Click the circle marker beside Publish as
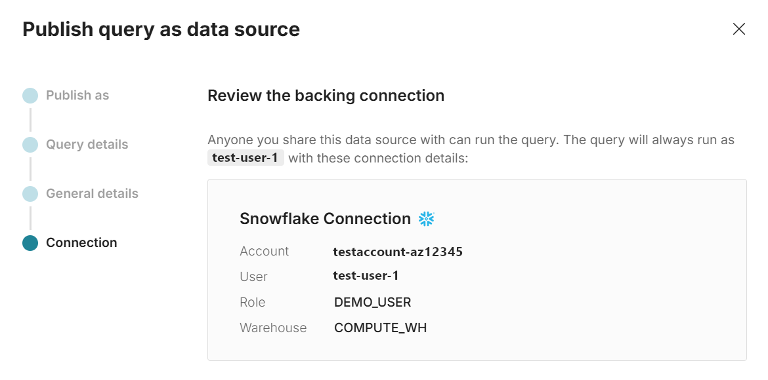This screenshot has width=768, height=380. (30, 96)
